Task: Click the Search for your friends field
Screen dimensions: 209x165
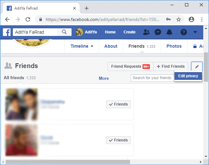Action: (x=152, y=78)
